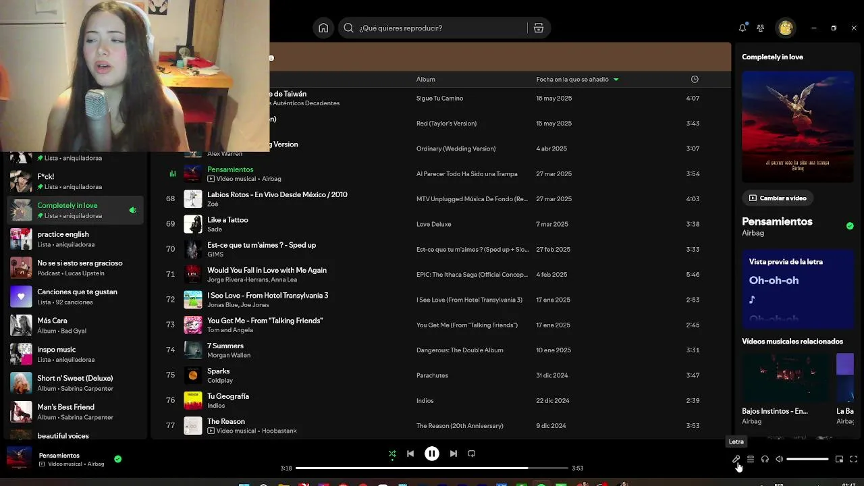Select song Est-ce que tu m'aimes ? - Sped up
Image resolution: width=864 pixels, height=486 pixels.
pos(261,245)
